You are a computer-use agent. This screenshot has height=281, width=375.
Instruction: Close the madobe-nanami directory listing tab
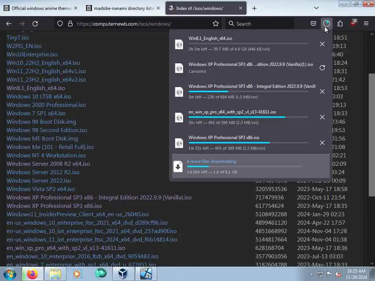point(158,8)
